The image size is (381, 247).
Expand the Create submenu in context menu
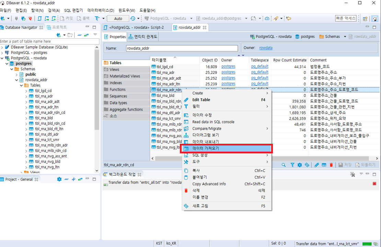pos(230,93)
